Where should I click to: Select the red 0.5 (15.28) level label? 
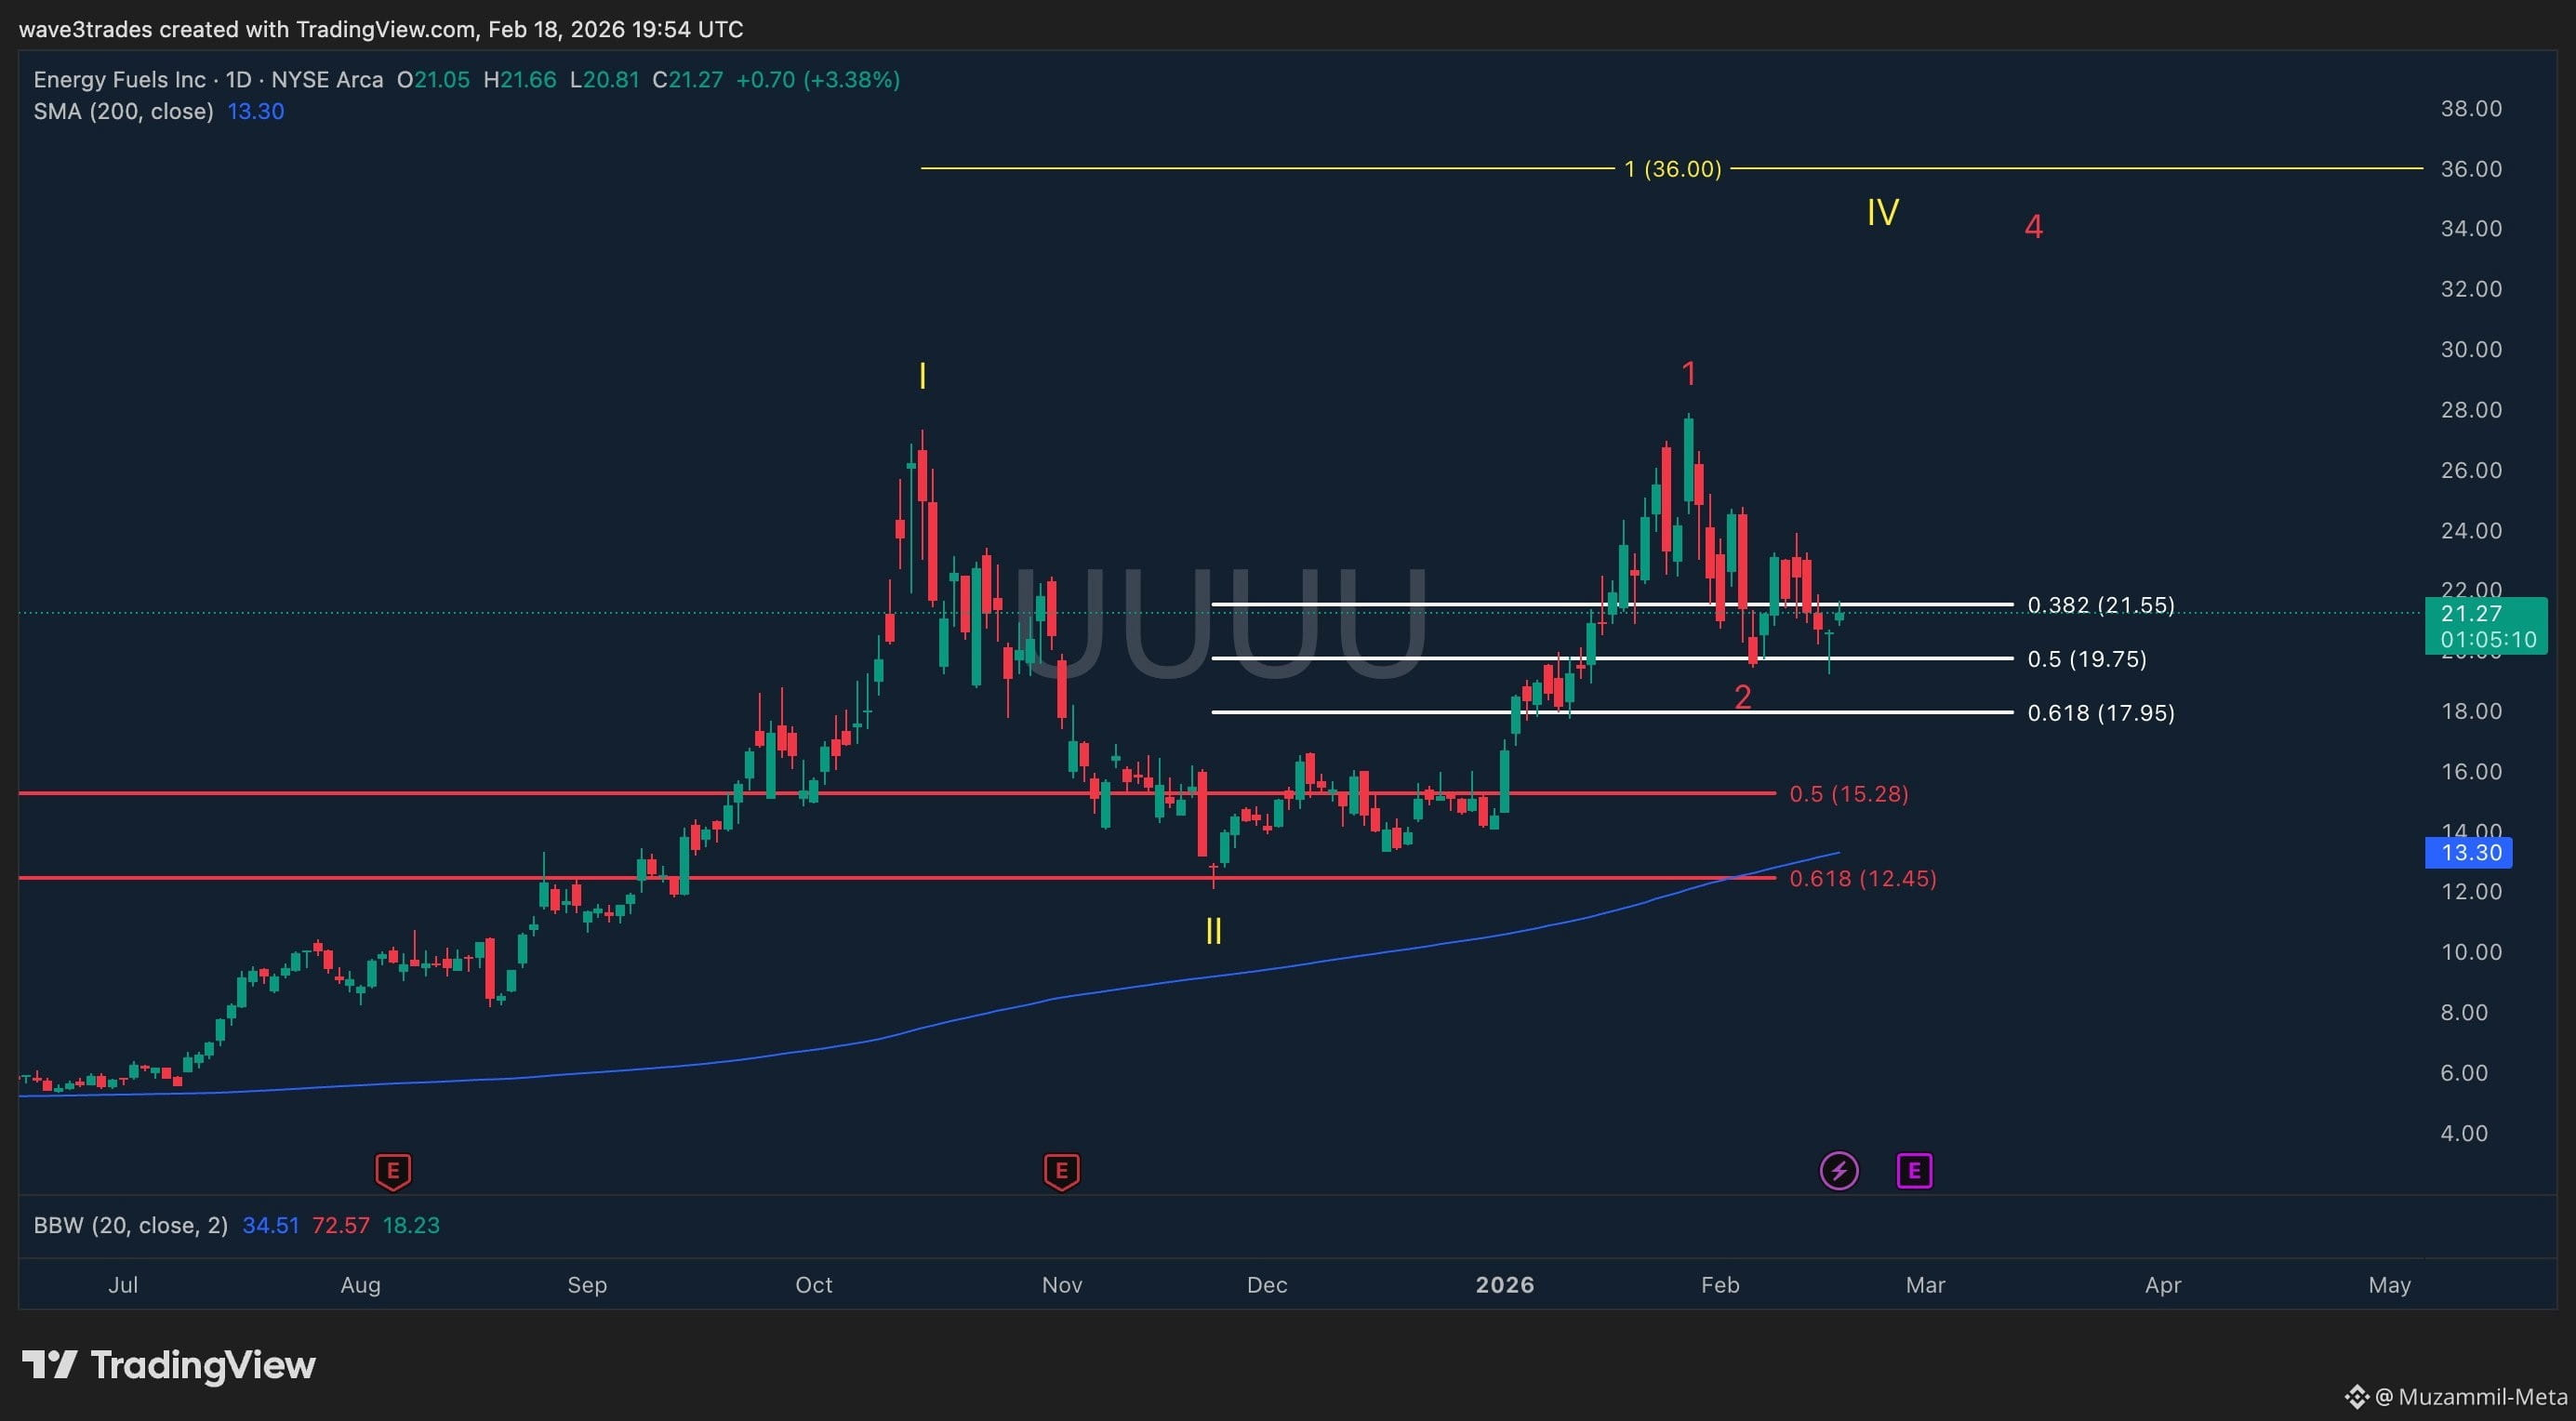pyautogui.click(x=1848, y=794)
